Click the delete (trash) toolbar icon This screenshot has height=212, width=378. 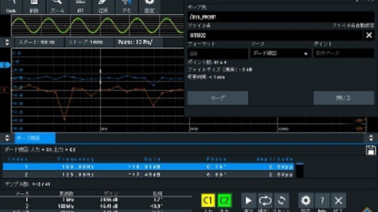tap(34, 6)
